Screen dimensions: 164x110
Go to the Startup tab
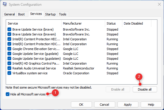(x=50, y=14)
